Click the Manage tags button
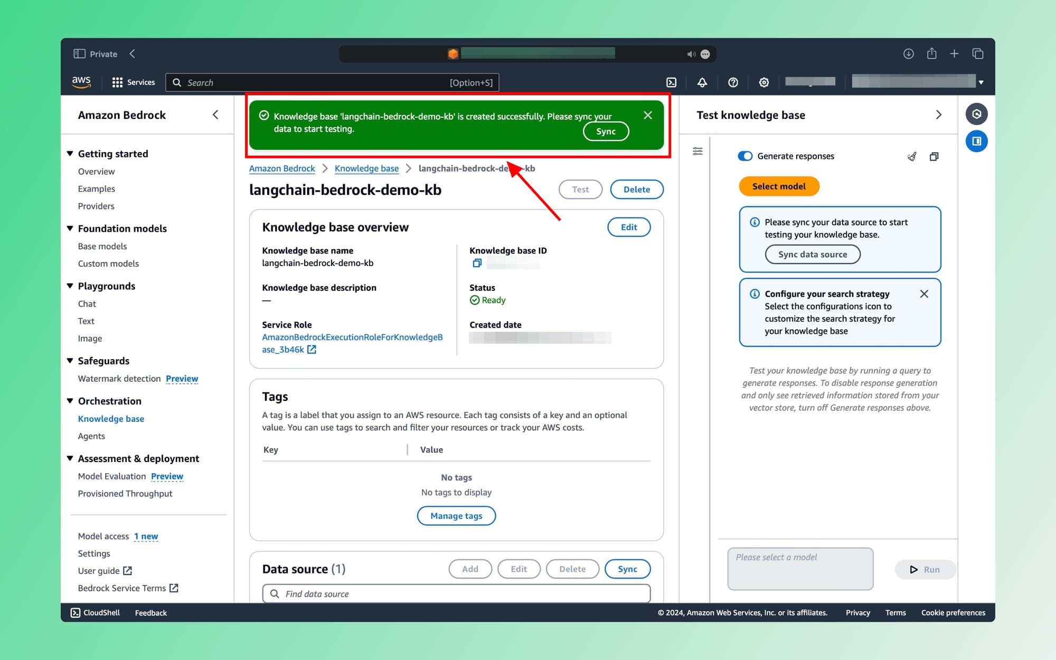The width and height of the screenshot is (1056, 660). [456, 515]
